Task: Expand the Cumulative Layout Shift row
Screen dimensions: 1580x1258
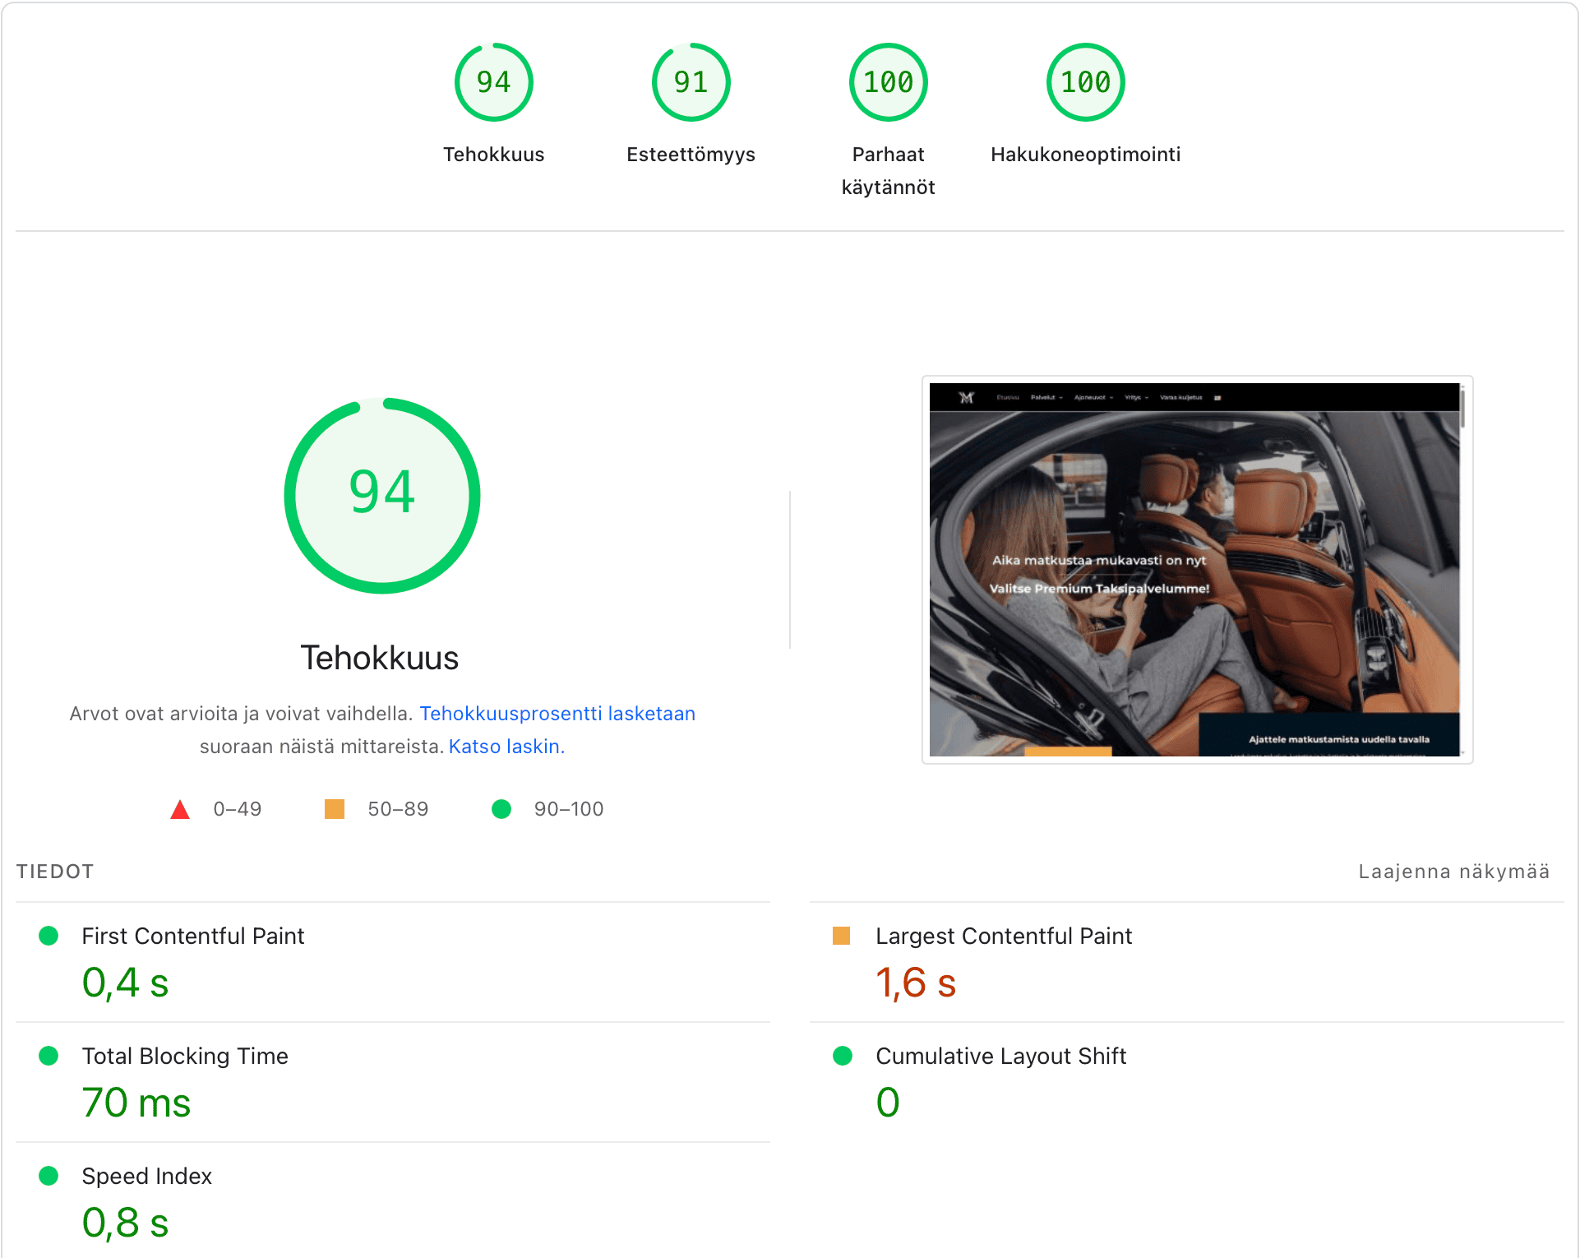Action: (x=1000, y=1056)
